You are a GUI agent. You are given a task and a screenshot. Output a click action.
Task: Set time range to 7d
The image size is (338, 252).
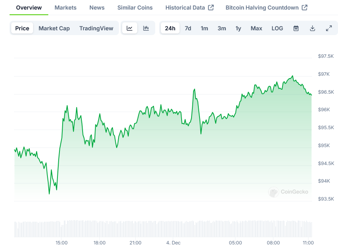pyautogui.click(x=188, y=28)
